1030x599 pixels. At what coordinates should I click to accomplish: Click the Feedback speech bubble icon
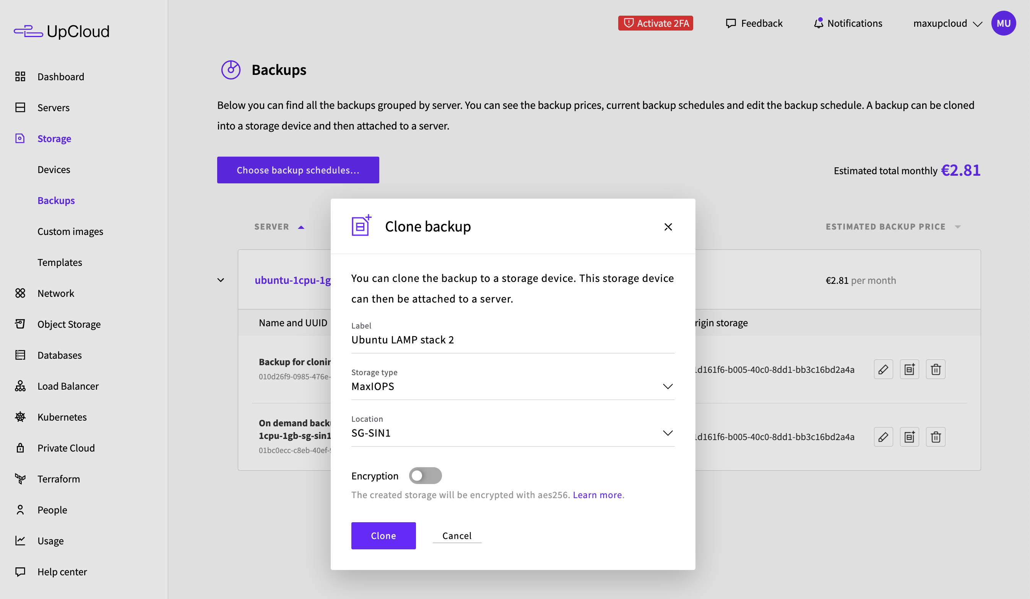[x=731, y=23]
